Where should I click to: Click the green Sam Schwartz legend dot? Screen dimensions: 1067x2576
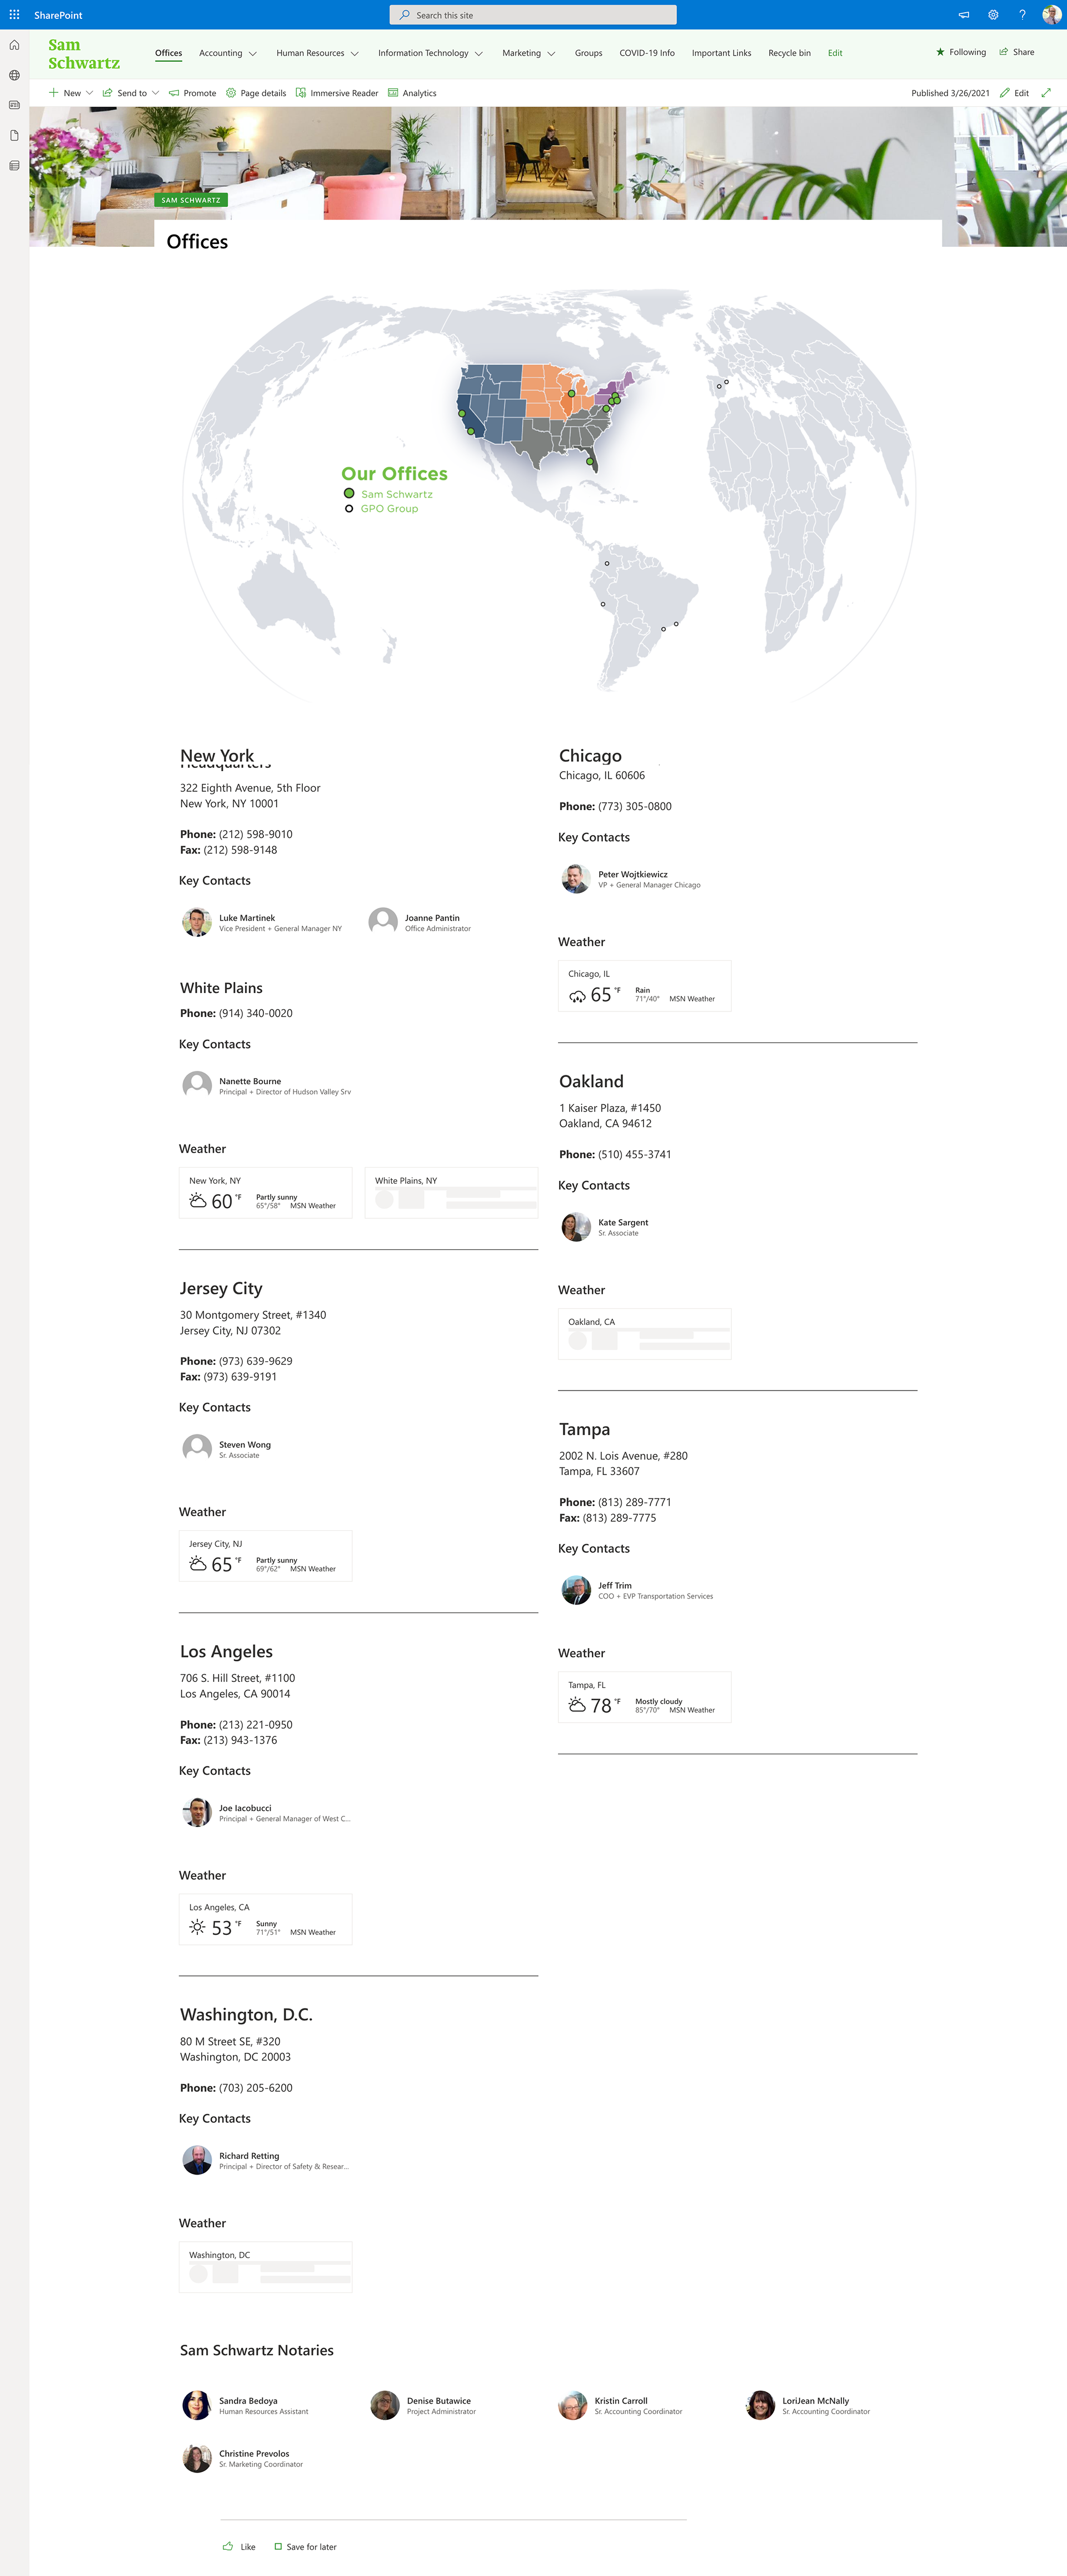(348, 493)
